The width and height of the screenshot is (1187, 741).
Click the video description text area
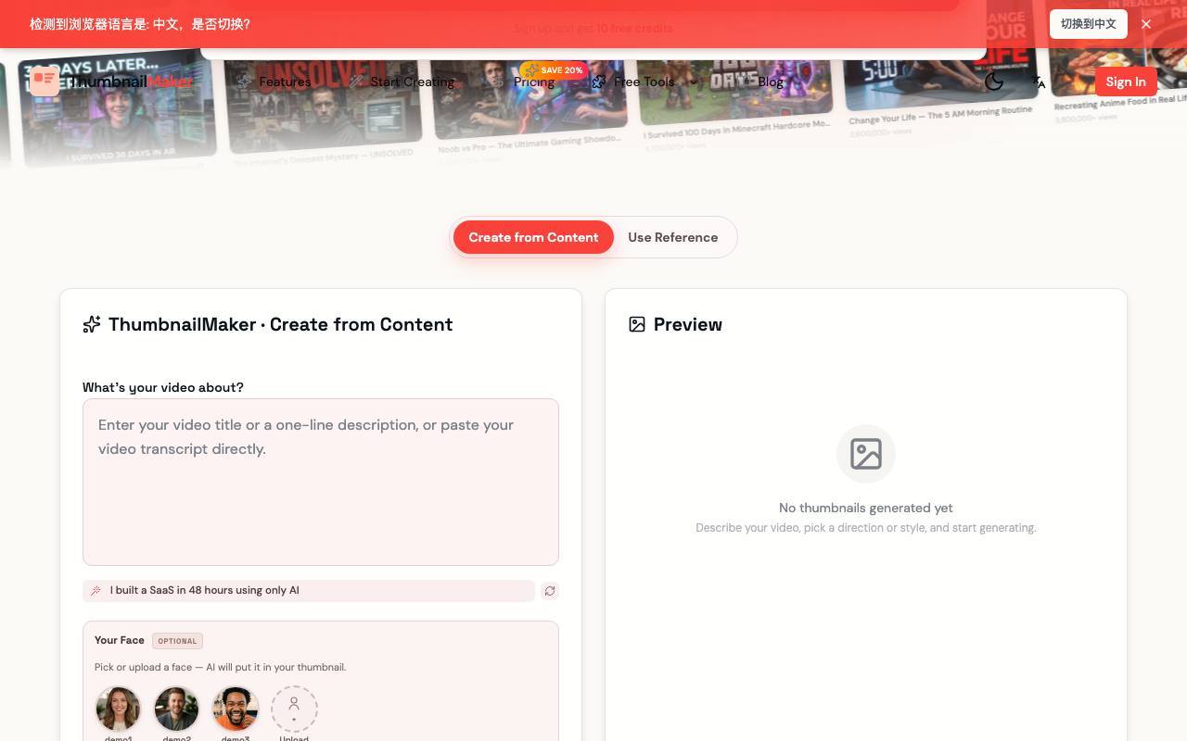point(321,482)
